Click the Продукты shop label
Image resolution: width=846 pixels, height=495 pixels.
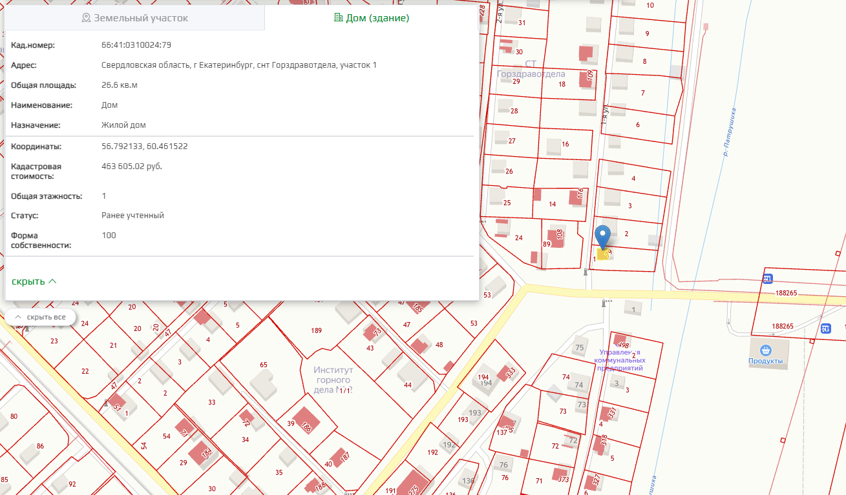click(766, 362)
